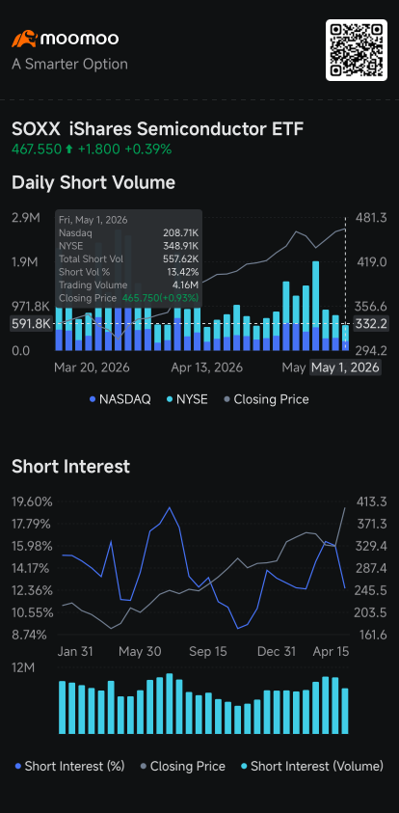Toggle Short Interest (%) legend item

(70, 766)
